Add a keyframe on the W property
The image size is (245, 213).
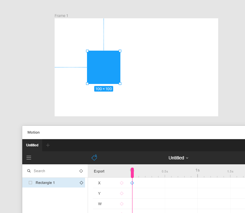tap(122, 204)
